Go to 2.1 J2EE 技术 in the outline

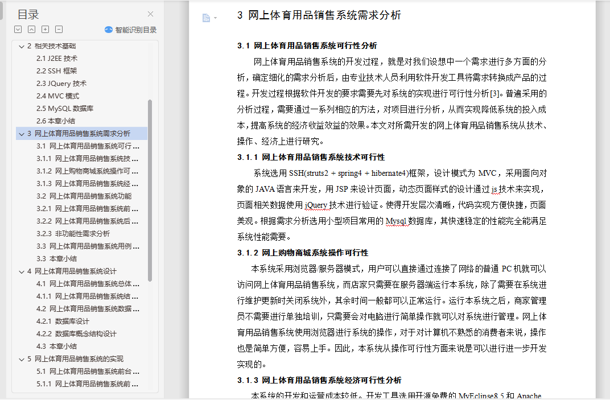(57, 59)
